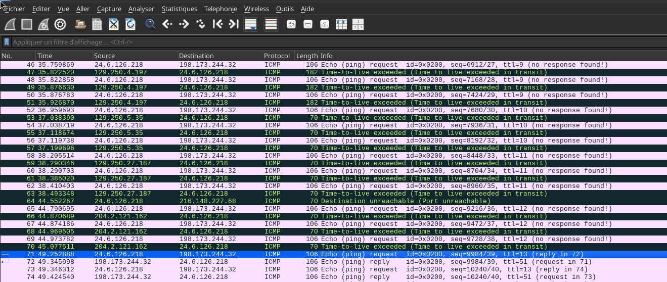Image resolution: width=667 pixels, height=282 pixels.
Task: Open the Telephonie menu
Action: click(x=220, y=9)
